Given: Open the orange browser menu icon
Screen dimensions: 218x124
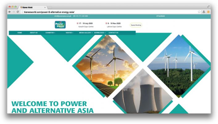Looking at the screenshot, I should coord(208,12).
